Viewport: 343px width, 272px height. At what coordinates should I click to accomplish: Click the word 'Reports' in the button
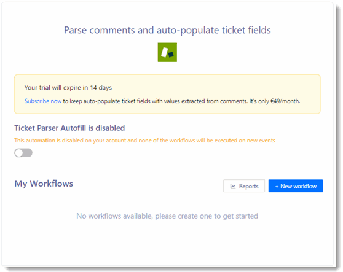(x=249, y=187)
